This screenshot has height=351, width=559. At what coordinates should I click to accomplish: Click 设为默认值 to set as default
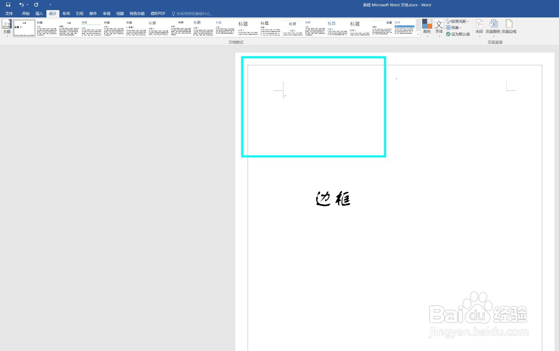(458, 34)
